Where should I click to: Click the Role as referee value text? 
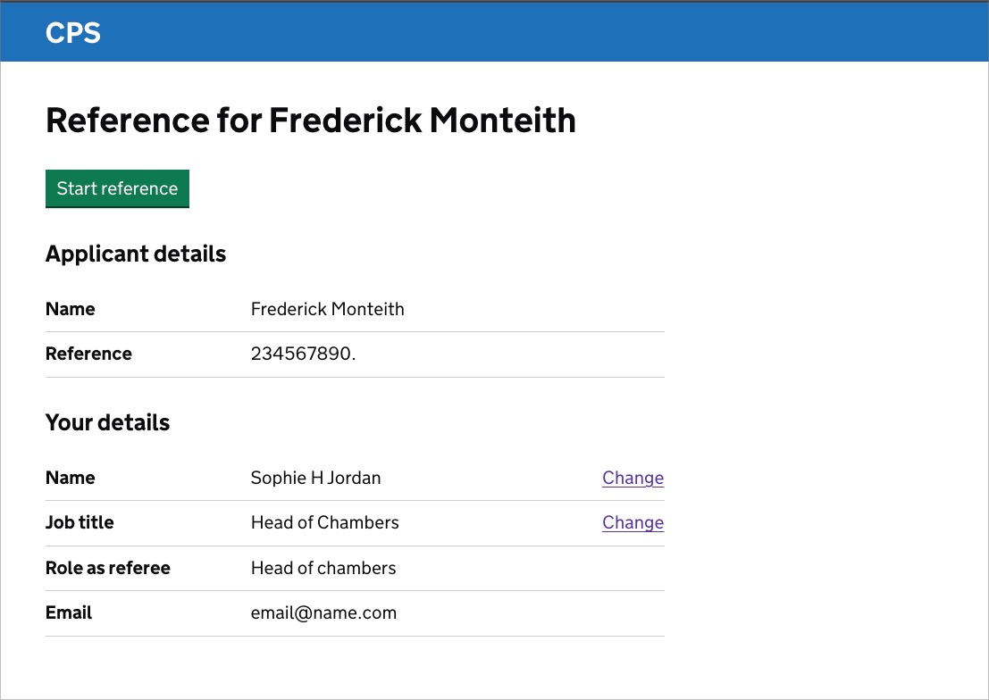click(323, 568)
